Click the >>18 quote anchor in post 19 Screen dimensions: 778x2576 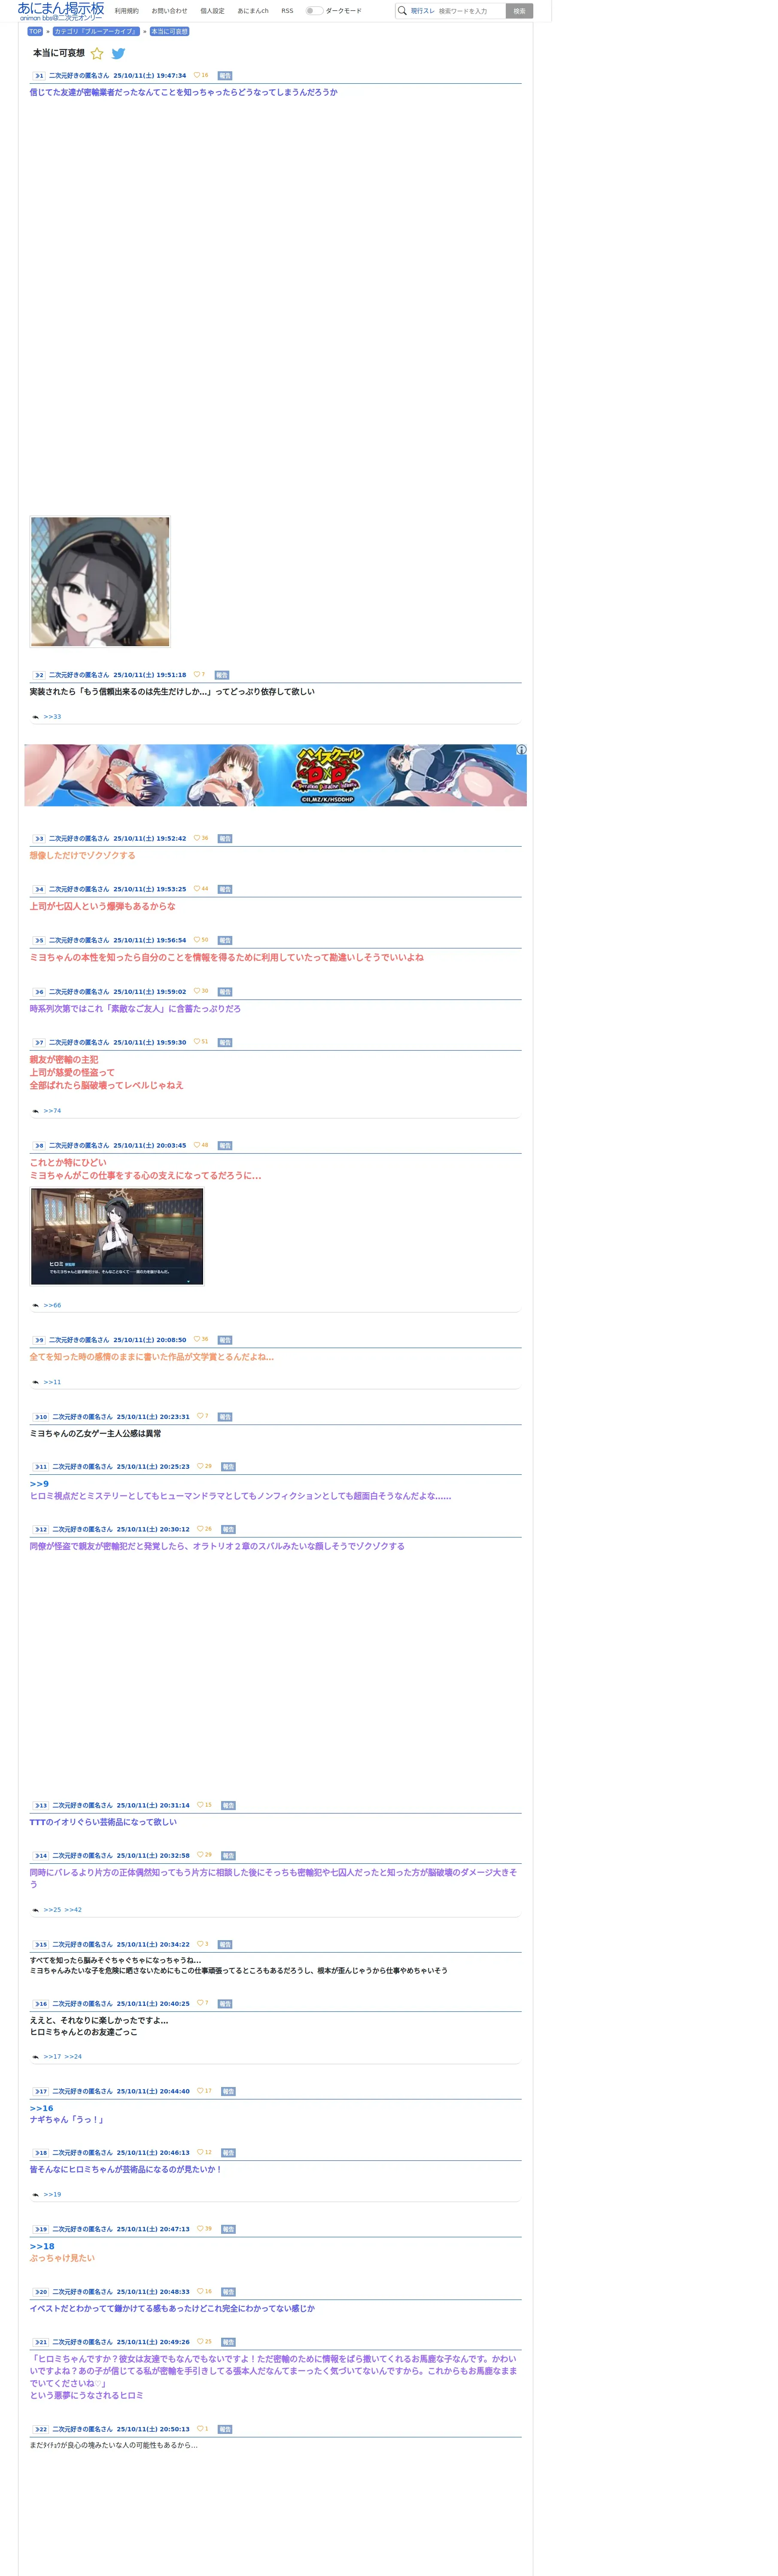(42, 2246)
